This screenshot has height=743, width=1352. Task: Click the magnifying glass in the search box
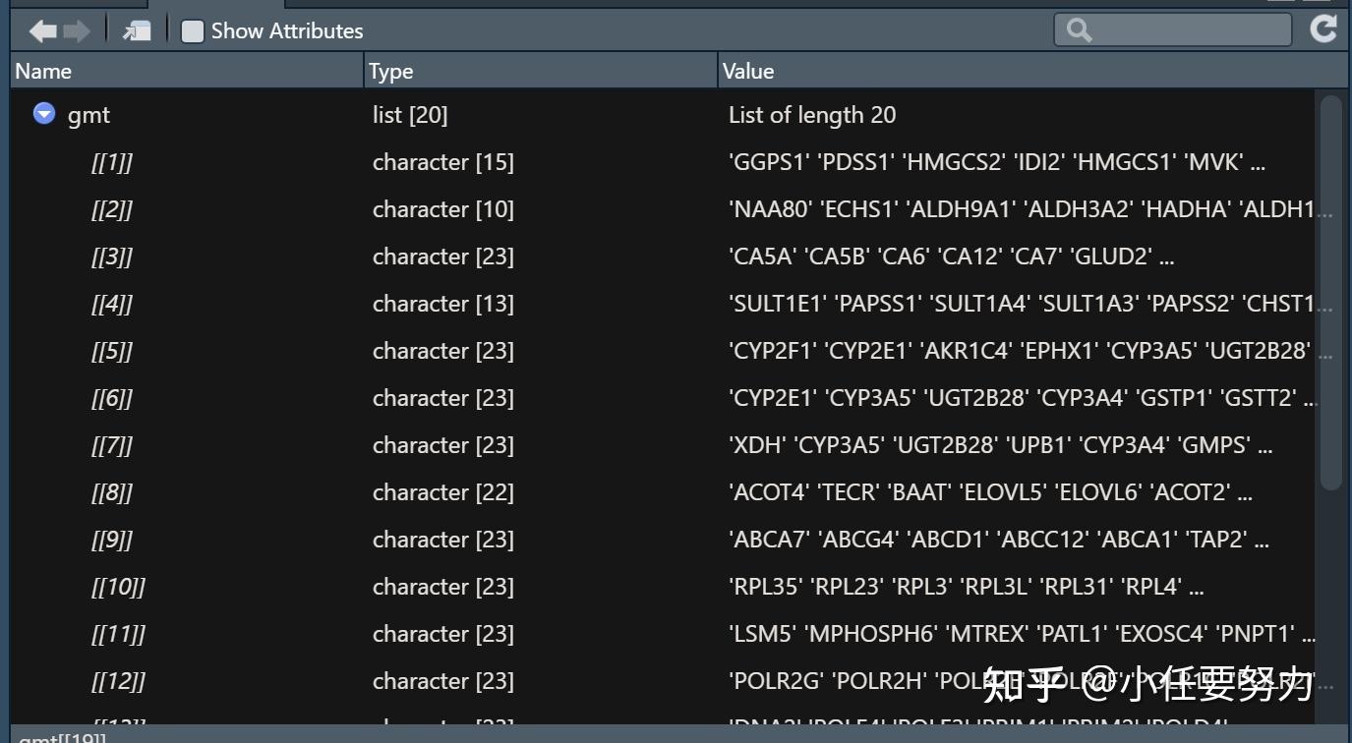coord(1077,29)
